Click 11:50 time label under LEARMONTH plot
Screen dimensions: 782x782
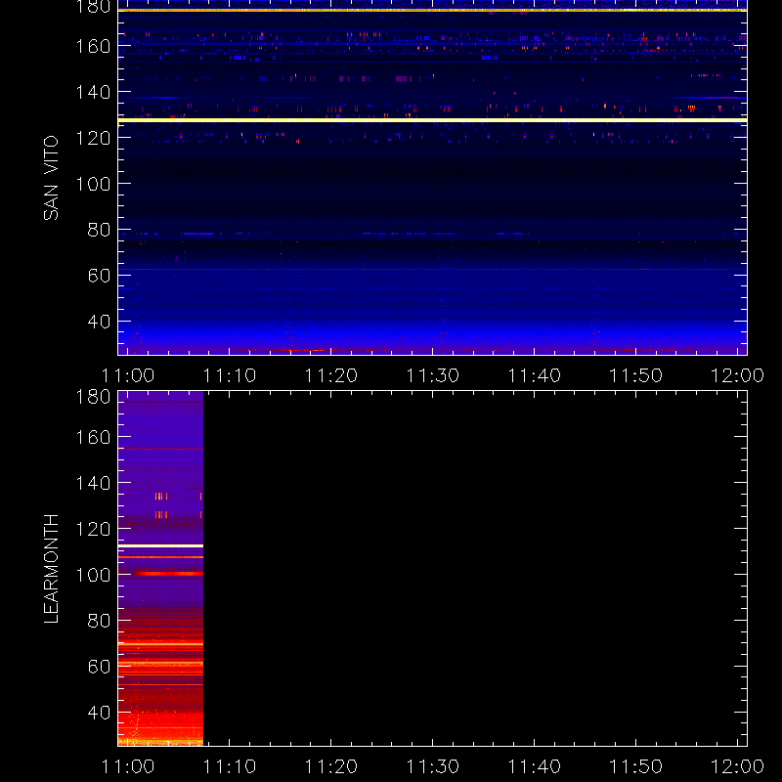tap(636, 766)
